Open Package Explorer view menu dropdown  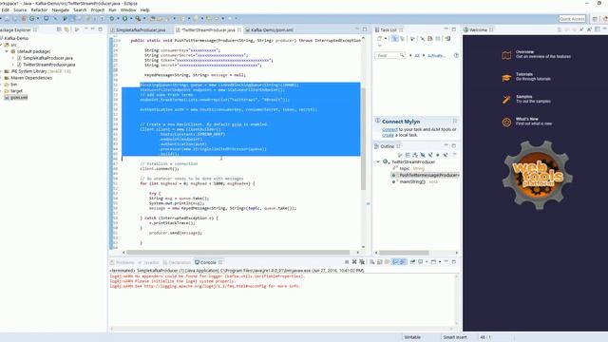point(86,29)
